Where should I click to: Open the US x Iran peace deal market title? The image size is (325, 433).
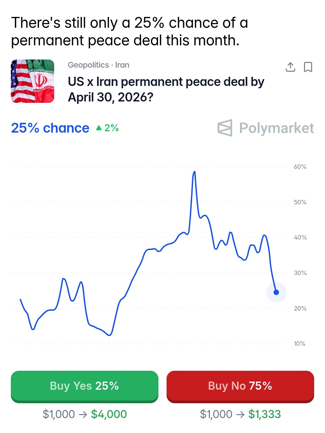click(166, 89)
